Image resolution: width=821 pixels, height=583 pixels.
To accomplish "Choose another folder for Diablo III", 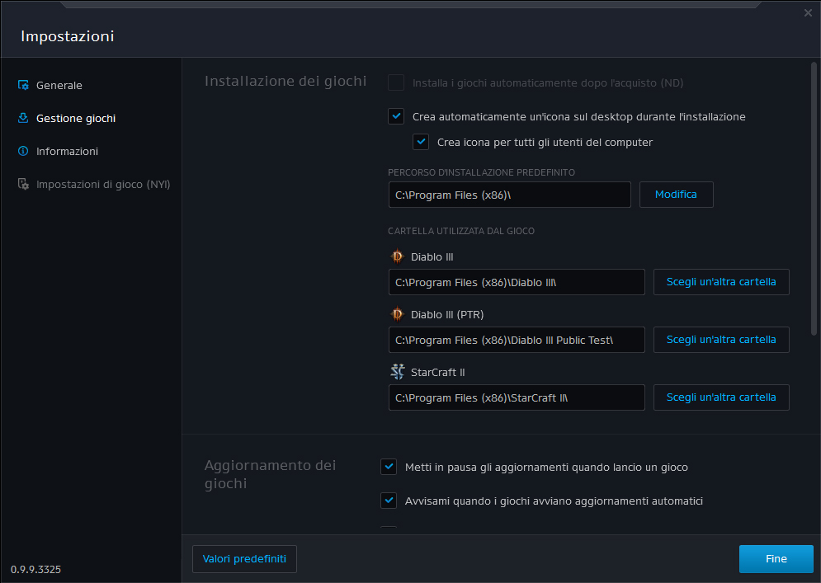I will [721, 282].
